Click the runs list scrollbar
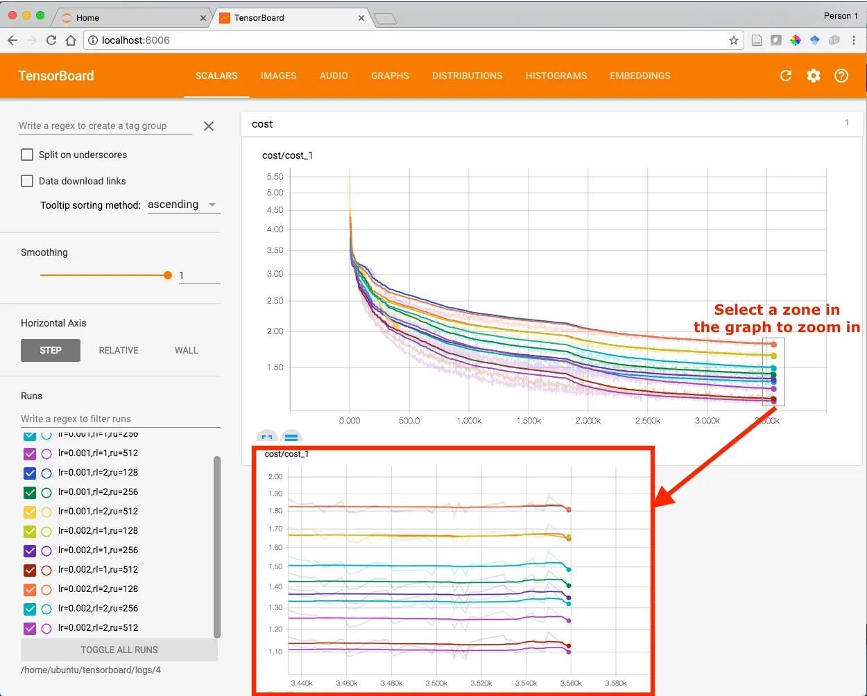 217,547
